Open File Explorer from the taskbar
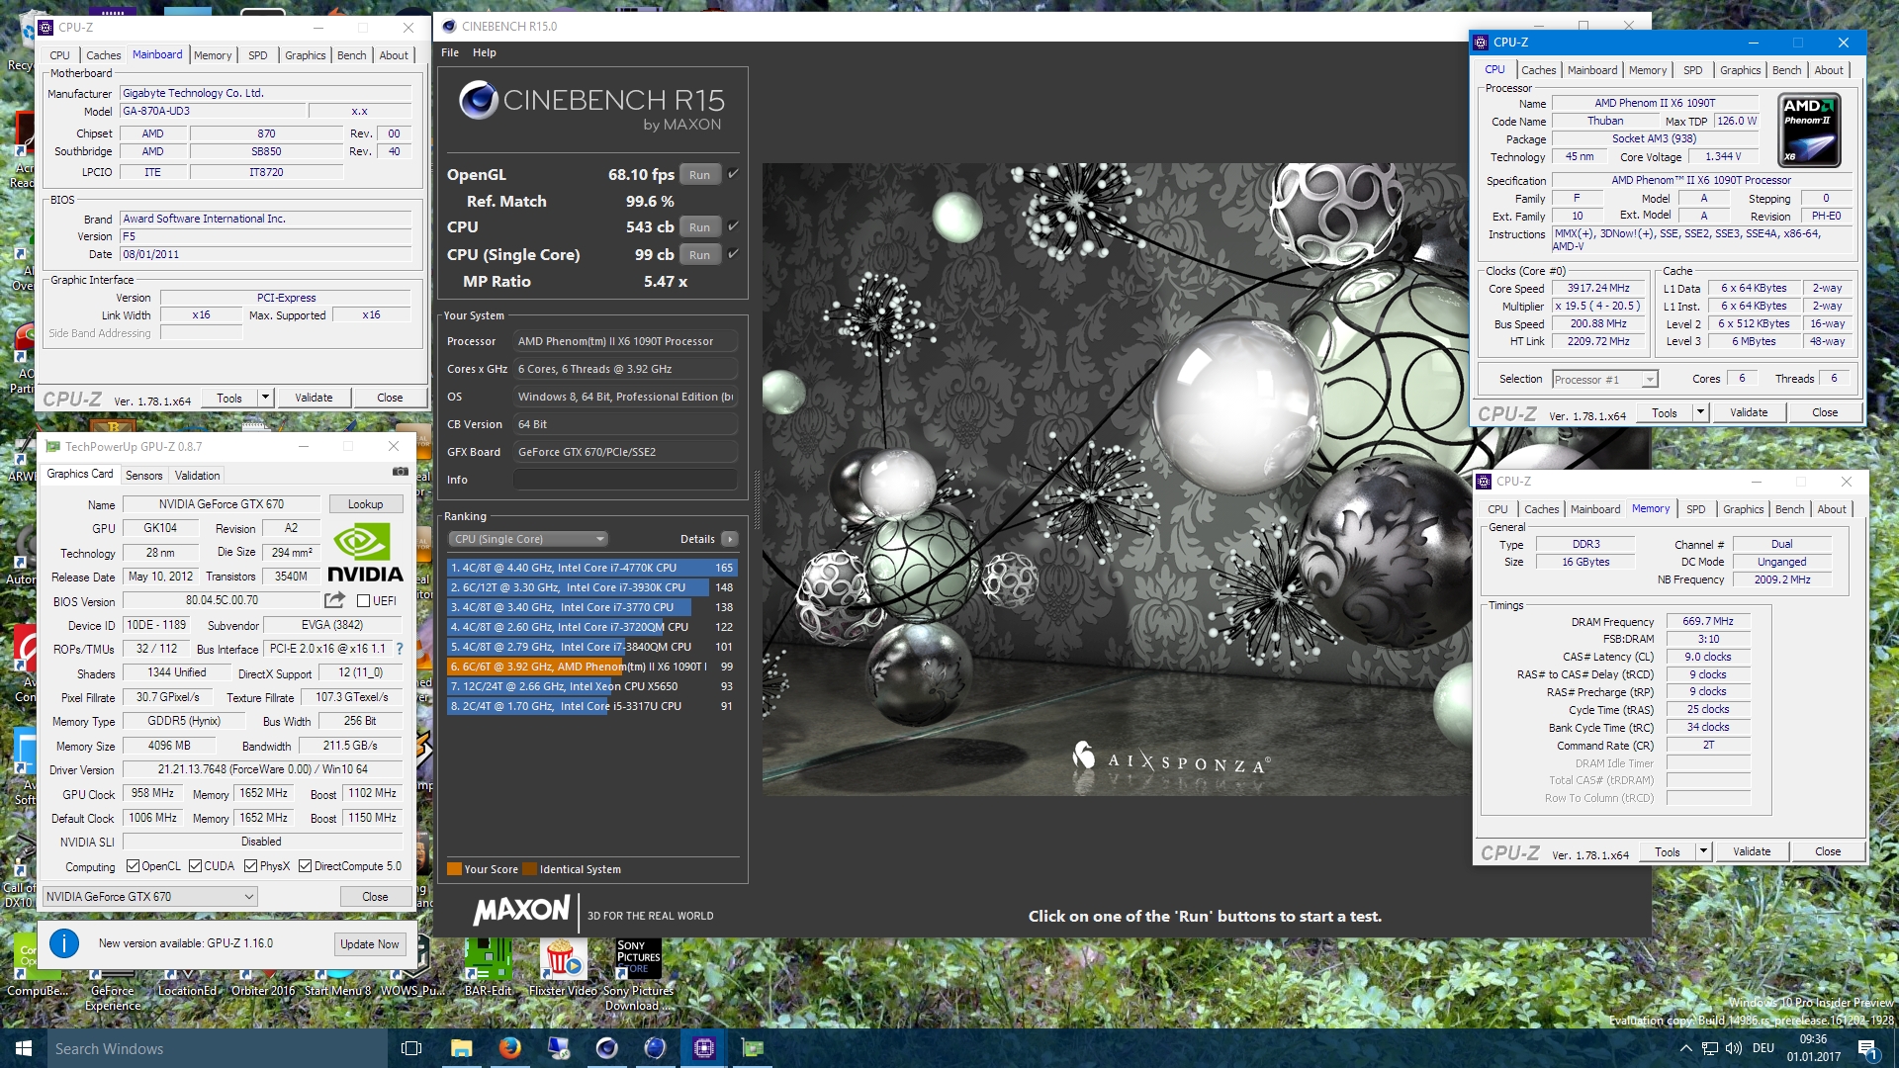The width and height of the screenshot is (1899, 1068). 461,1048
